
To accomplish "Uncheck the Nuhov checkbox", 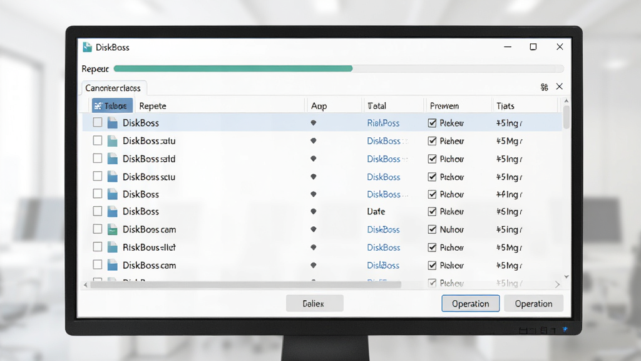I will point(432,229).
